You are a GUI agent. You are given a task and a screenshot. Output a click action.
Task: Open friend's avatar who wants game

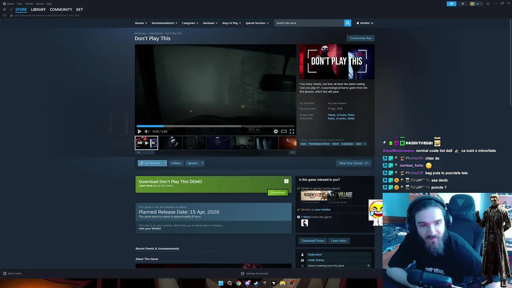(304, 223)
